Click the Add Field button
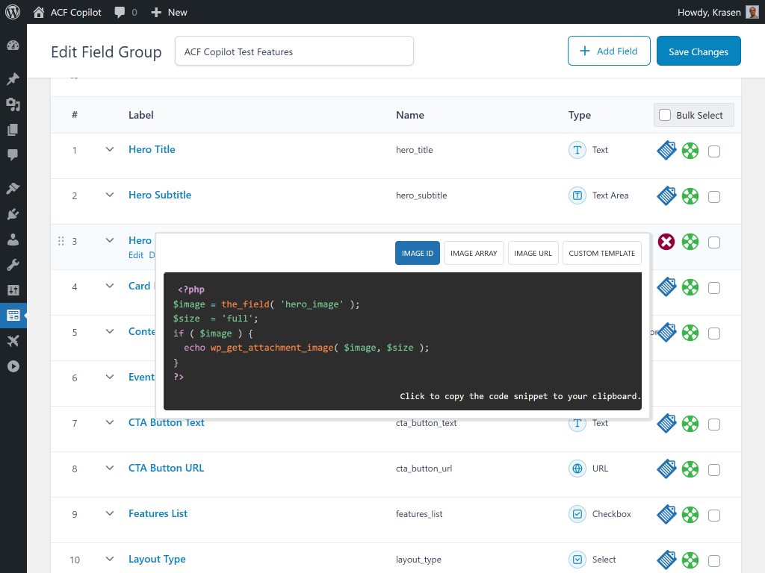The image size is (765, 573). pos(609,51)
